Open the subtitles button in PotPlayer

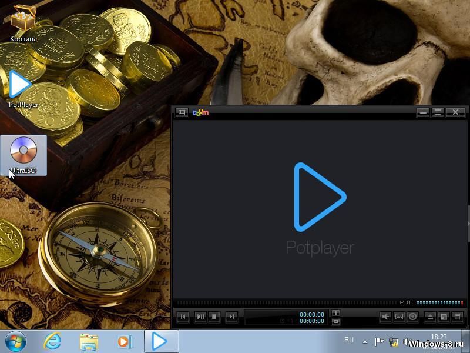tap(399, 317)
